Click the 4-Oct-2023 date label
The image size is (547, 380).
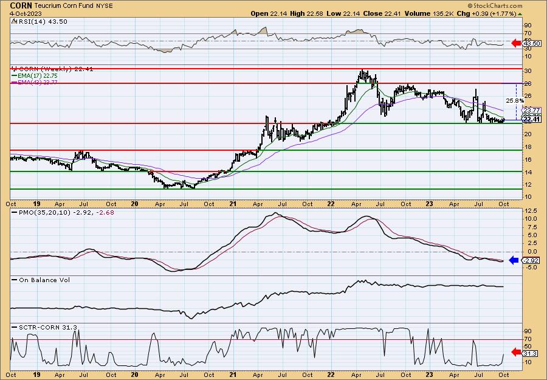click(x=26, y=13)
